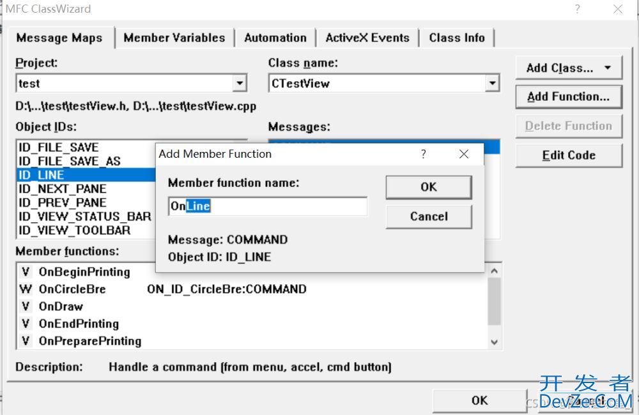This screenshot has height=415, width=639.
Task: Open the Add Class button's dropdown arrow
Action: point(608,68)
